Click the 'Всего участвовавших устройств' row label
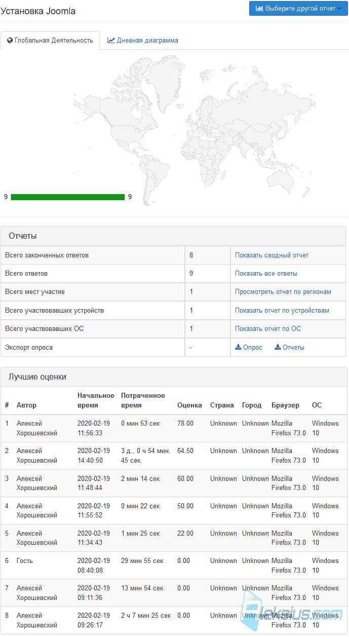 coord(55,310)
